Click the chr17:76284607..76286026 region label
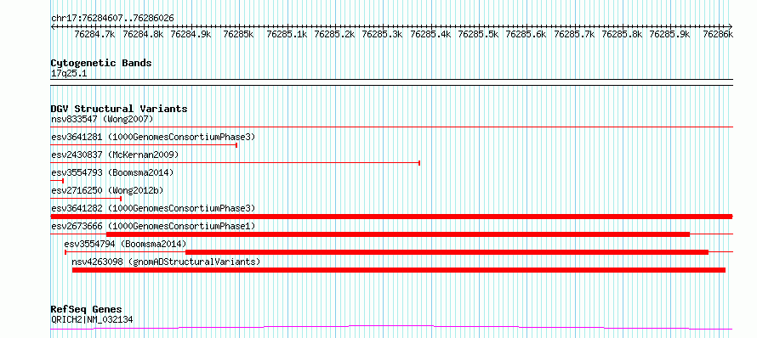This screenshot has height=338, width=757. [x=112, y=19]
